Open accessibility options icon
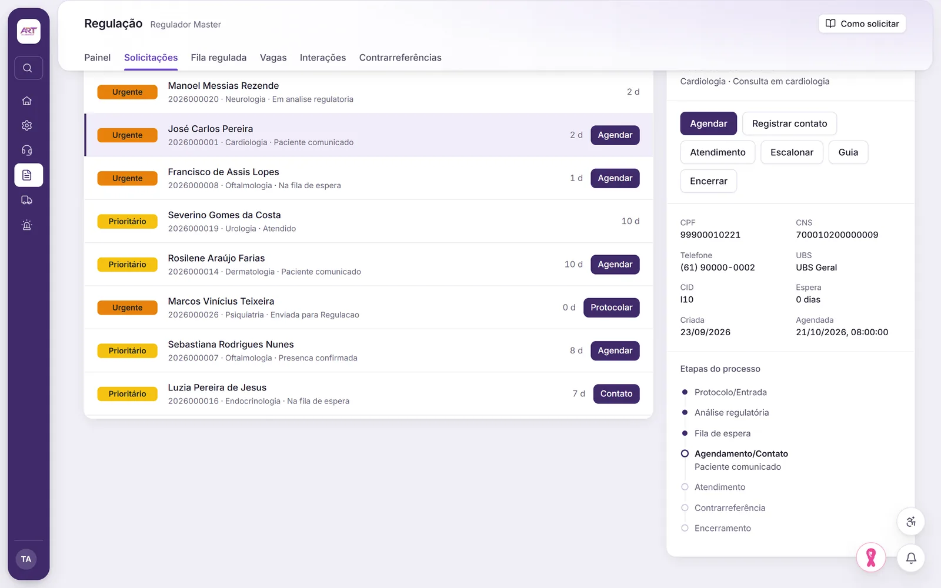This screenshot has width=941, height=588. (911, 522)
